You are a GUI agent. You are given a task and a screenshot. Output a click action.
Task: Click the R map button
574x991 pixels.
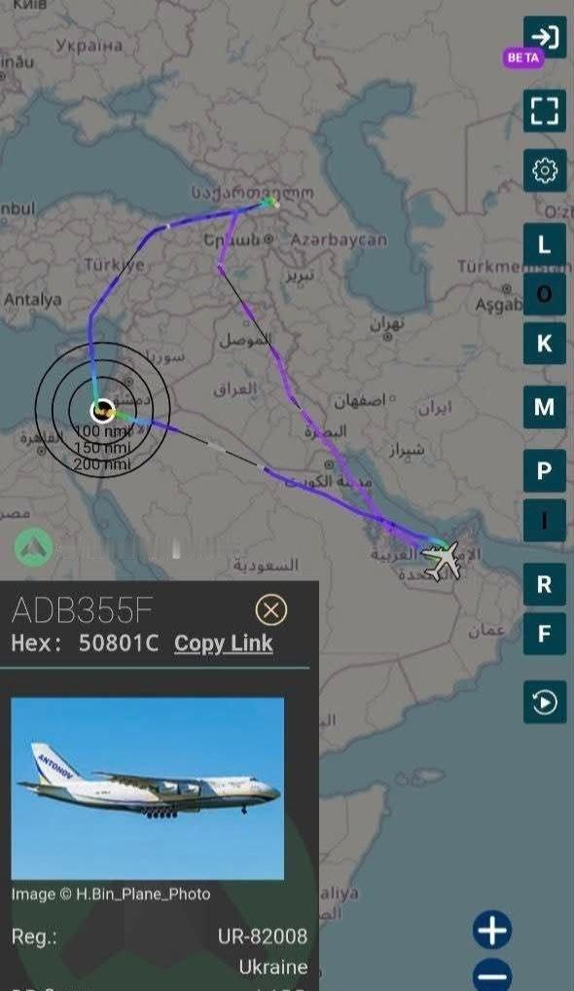tap(544, 584)
